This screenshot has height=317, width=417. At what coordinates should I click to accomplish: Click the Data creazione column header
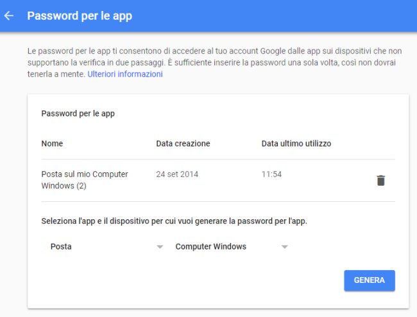183,143
